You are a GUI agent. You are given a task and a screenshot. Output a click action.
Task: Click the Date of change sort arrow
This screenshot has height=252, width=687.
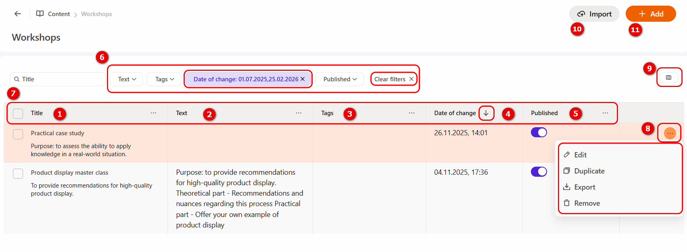tap(486, 113)
